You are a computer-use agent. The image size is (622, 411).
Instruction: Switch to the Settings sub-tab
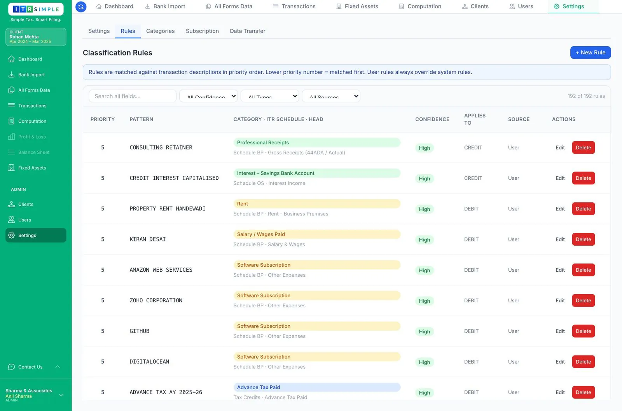click(x=99, y=31)
